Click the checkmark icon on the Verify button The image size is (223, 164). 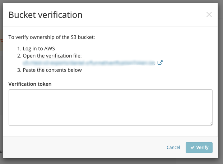[x=192, y=148]
